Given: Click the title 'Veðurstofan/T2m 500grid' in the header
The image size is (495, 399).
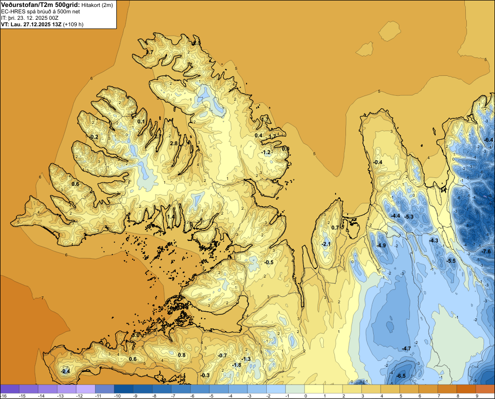Looking at the screenshot, I should point(41,5).
